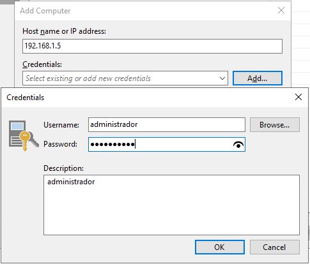Close the Credentials dialog
Image resolution: width=310 pixels, height=264 pixels.
[x=298, y=97]
